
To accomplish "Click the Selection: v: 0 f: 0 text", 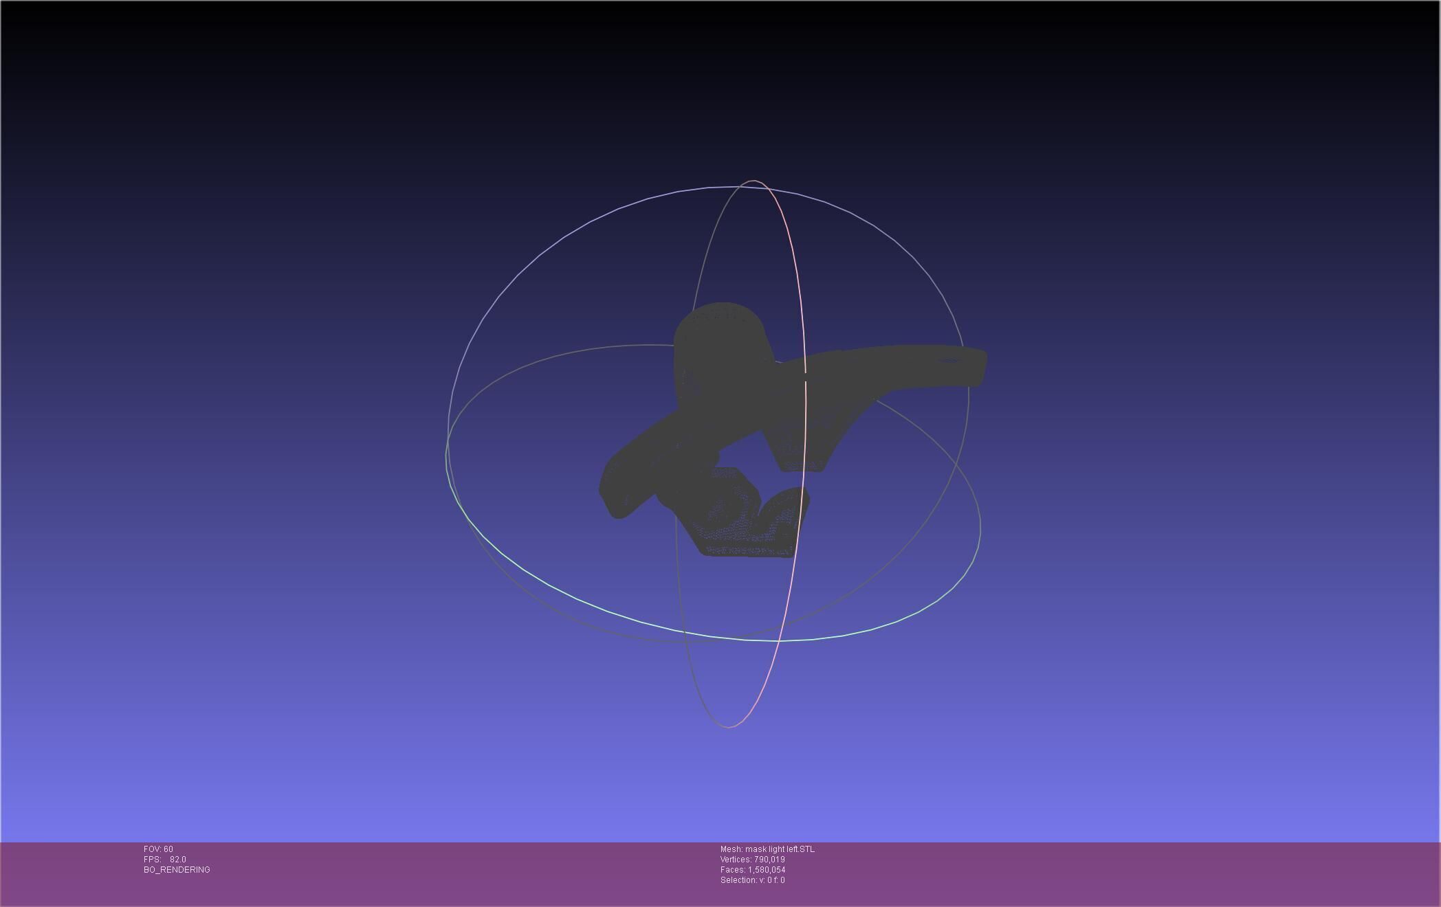I will (x=752, y=880).
